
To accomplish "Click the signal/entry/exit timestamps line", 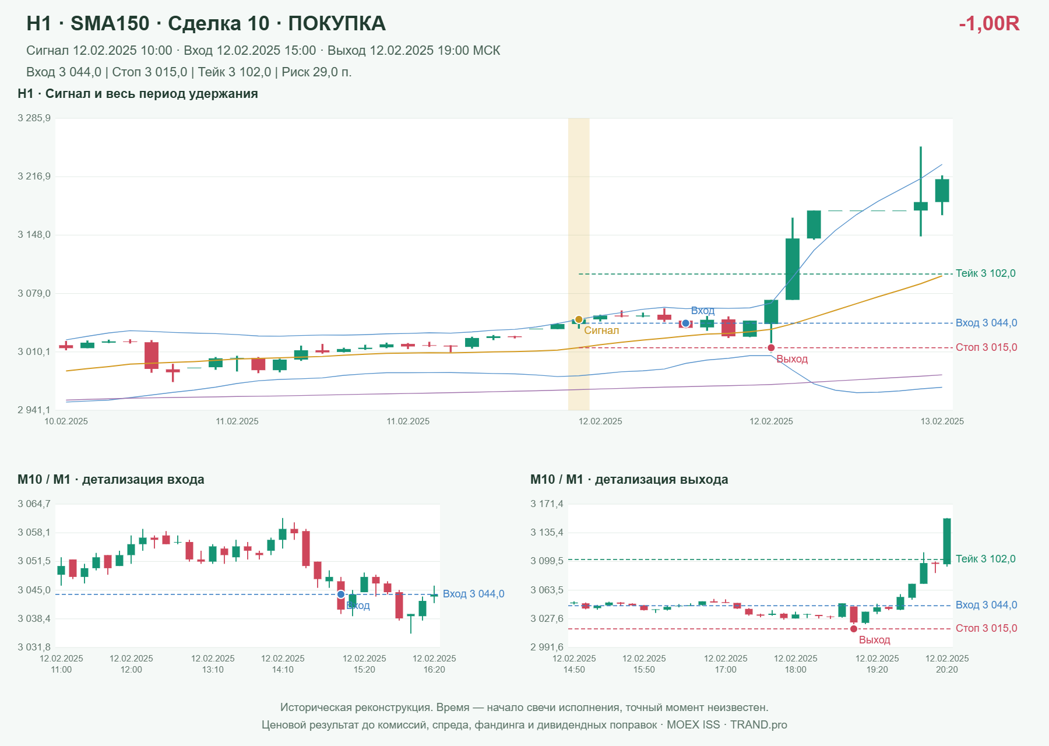I will (x=263, y=51).
